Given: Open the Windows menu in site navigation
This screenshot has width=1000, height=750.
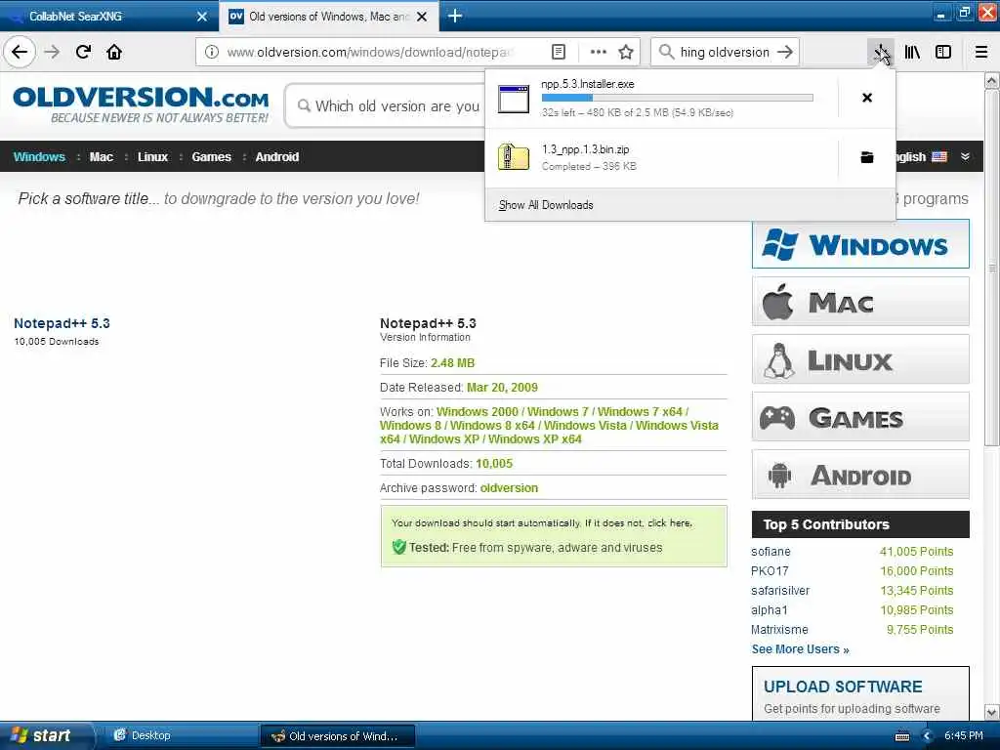Looking at the screenshot, I should (39, 157).
